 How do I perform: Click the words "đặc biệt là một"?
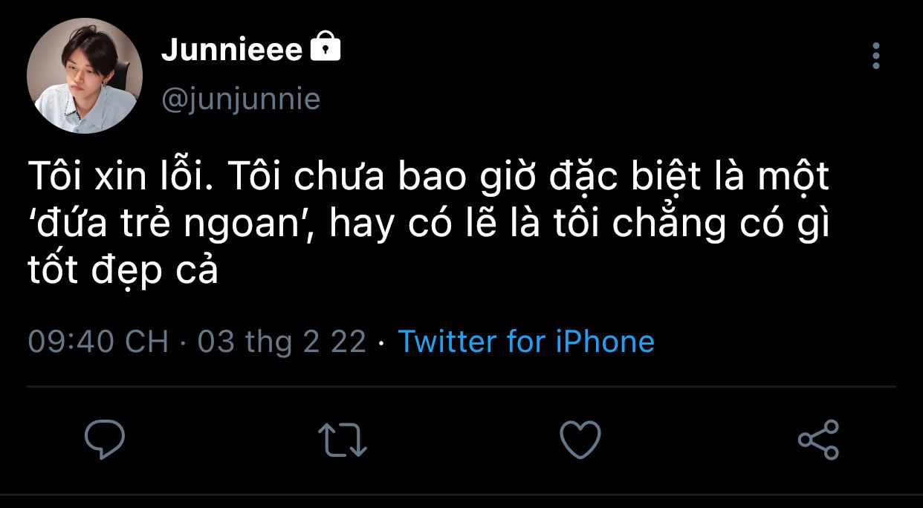690,179
